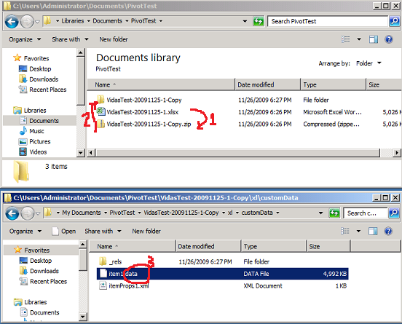This screenshot has width=402, height=324.
Task: Open Recent Places in PivotTest window
Action: click(42, 90)
